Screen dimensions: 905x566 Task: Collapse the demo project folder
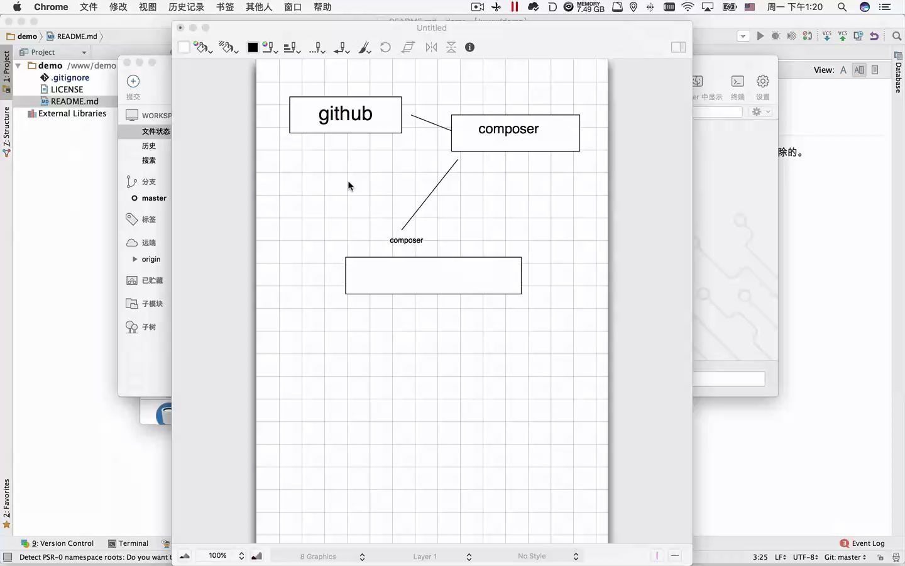pyautogui.click(x=18, y=65)
